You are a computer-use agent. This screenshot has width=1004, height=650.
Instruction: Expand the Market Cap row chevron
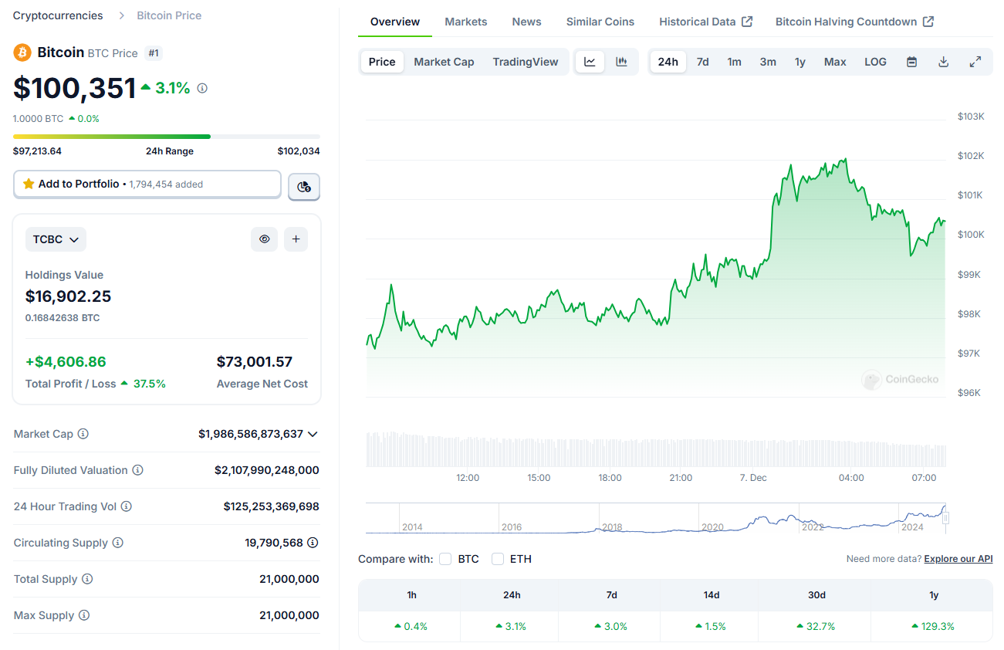[313, 434]
